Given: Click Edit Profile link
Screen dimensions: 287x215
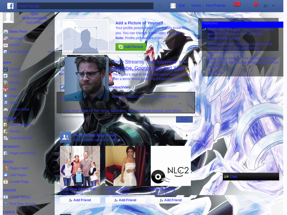Looking at the screenshot, I should point(34,23).
